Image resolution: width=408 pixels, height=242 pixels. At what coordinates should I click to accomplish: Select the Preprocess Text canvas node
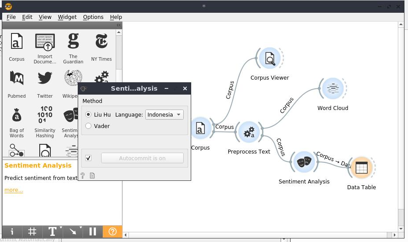tap(249, 132)
